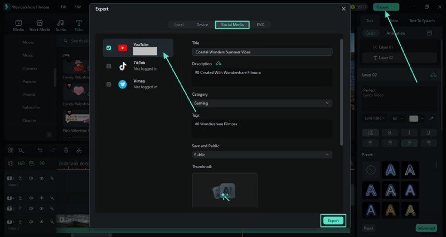446x237 pixels.
Task: Select the Titles tool icon
Action: [x=79, y=24]
